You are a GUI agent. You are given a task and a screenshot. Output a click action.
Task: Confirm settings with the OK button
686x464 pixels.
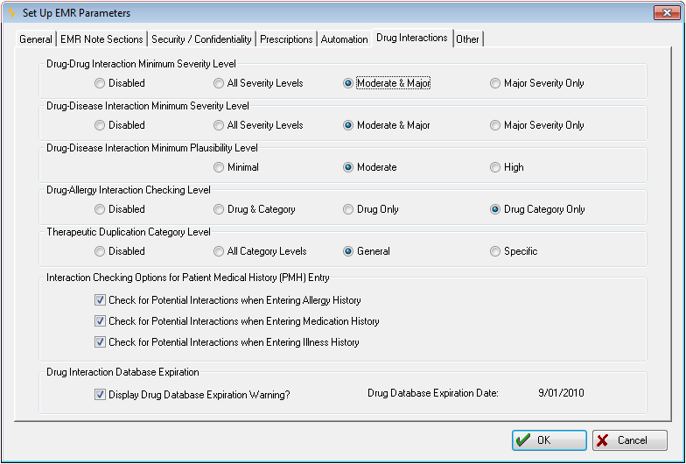pos(549,440)
